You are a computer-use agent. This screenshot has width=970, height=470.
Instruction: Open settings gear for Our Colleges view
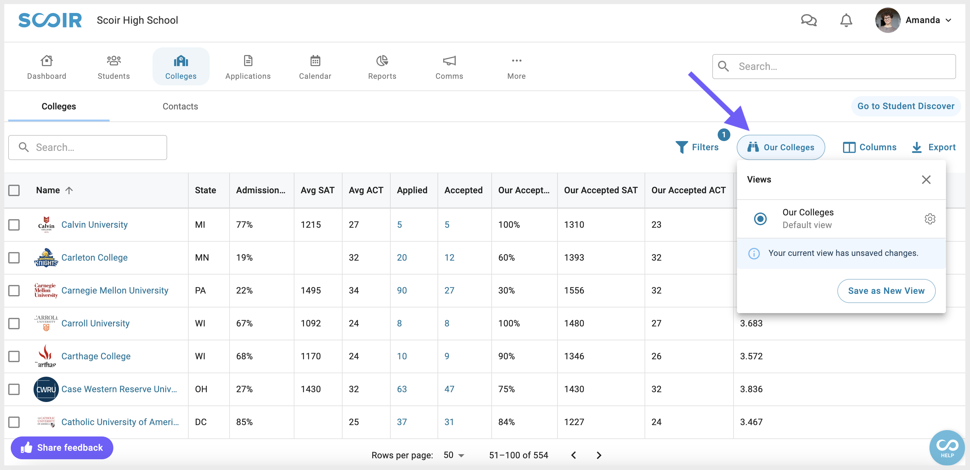tap(930, 219)
